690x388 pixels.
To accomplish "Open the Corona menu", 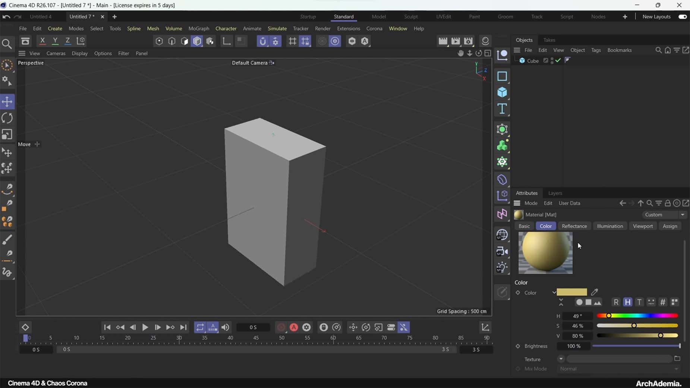I will coord(374,28).
